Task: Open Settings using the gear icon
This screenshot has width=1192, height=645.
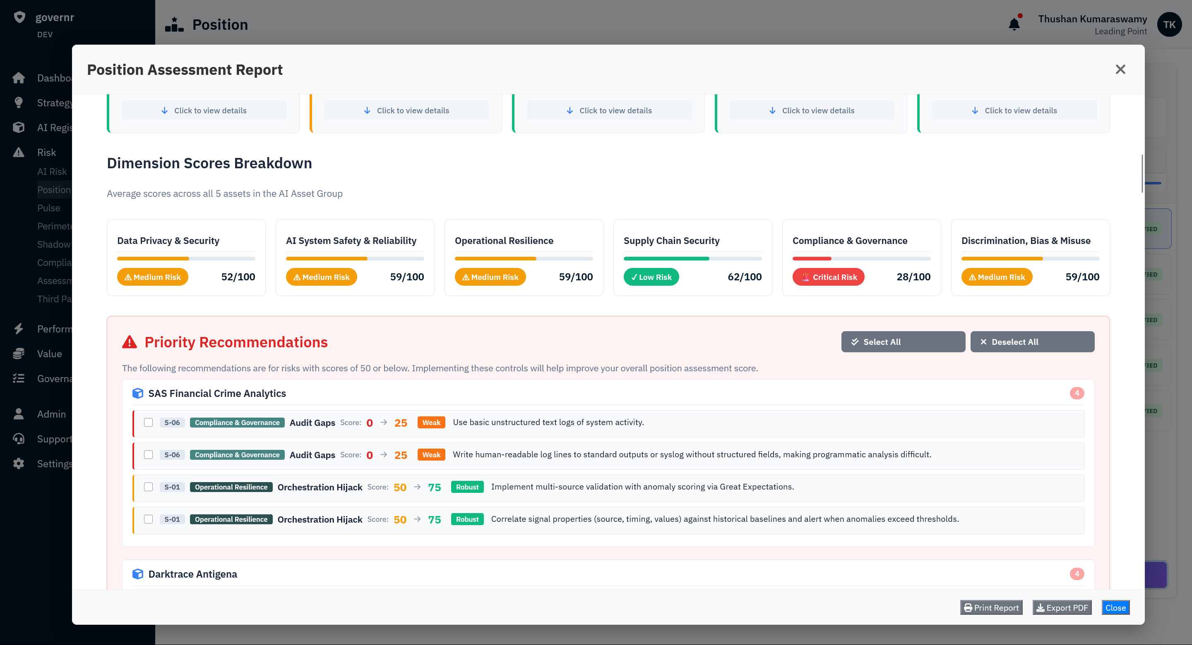Action: point(19,463)
